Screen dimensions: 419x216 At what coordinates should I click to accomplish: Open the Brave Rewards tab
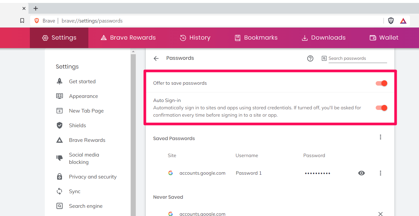128,38
